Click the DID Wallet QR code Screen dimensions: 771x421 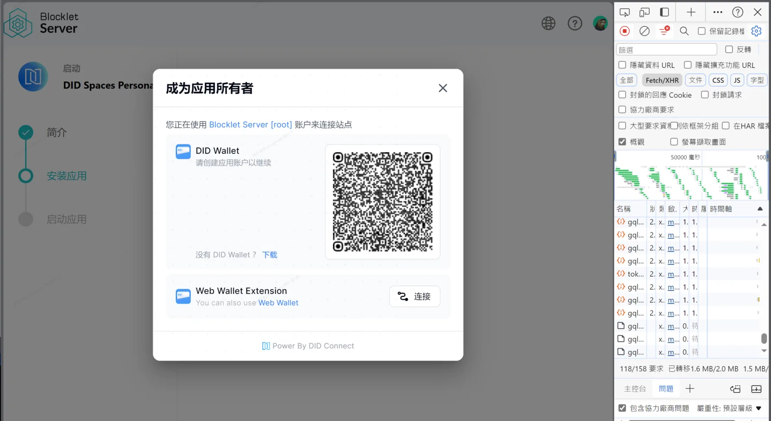pos(383,202)
